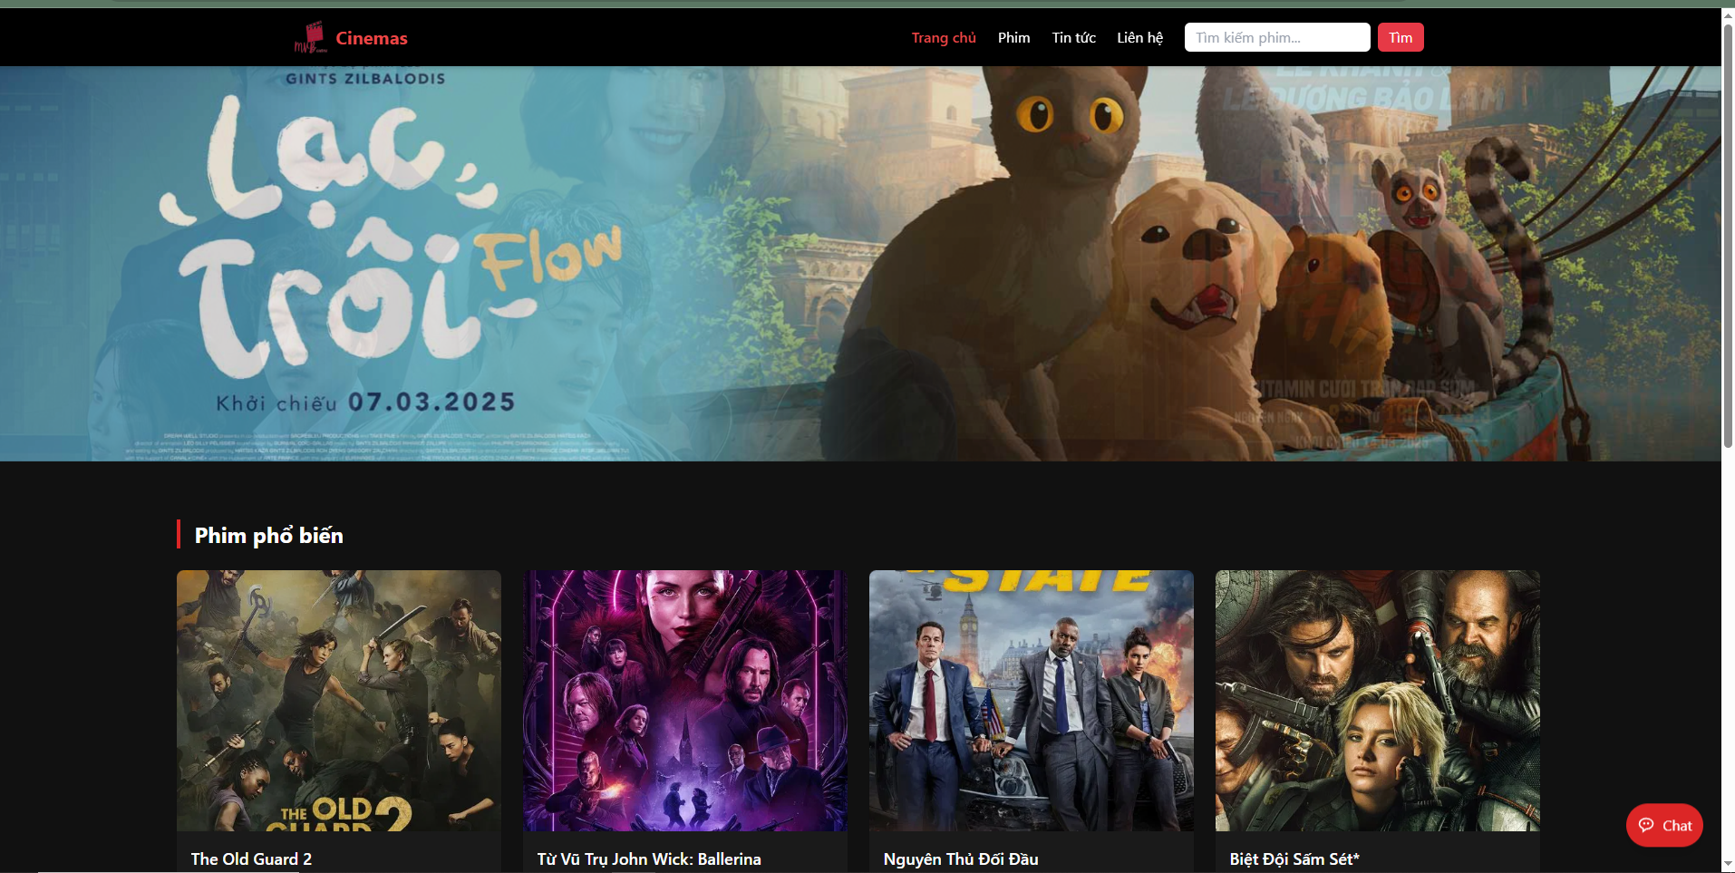The height and width of the screenshot is (873, 1735).
Task: Navigate to Tin tức
Action: point(1073,37)
